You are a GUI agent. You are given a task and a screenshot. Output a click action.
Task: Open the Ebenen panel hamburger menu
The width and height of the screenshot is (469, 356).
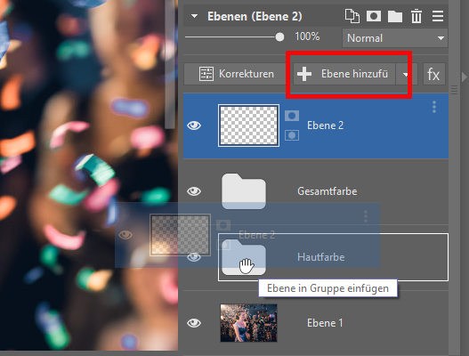tap(438, 16)
